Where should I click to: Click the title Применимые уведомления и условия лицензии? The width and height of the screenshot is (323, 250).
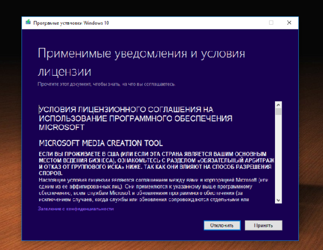coord(141,62)
